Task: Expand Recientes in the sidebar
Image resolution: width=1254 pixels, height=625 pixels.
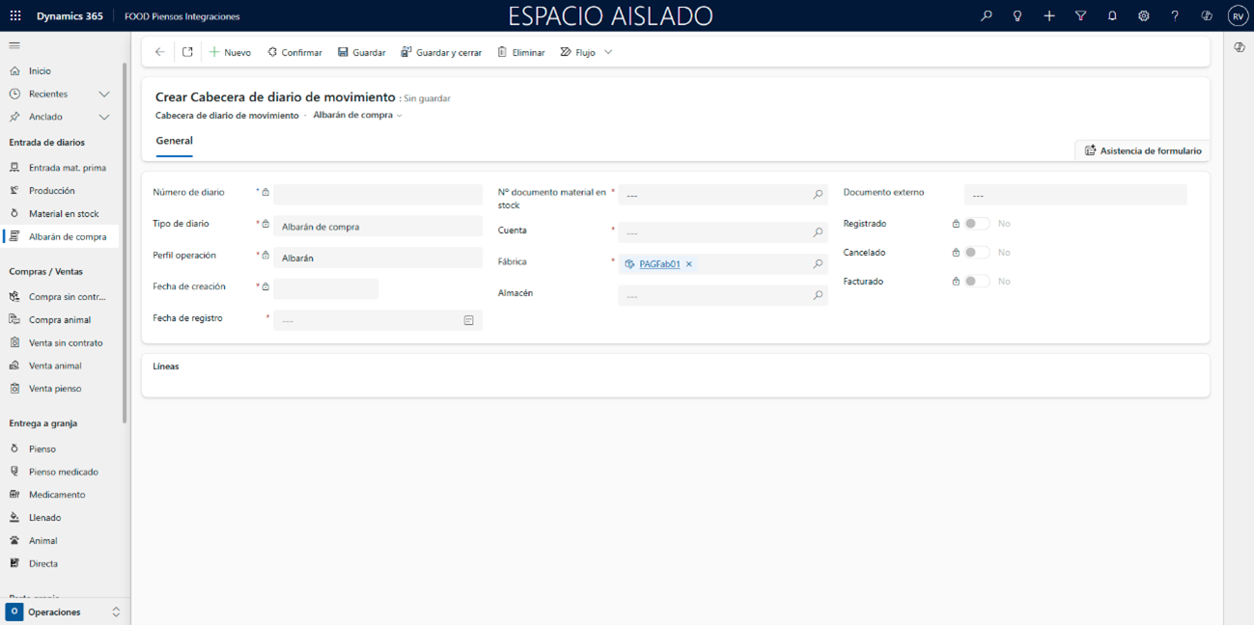Action: pos(104,95)
